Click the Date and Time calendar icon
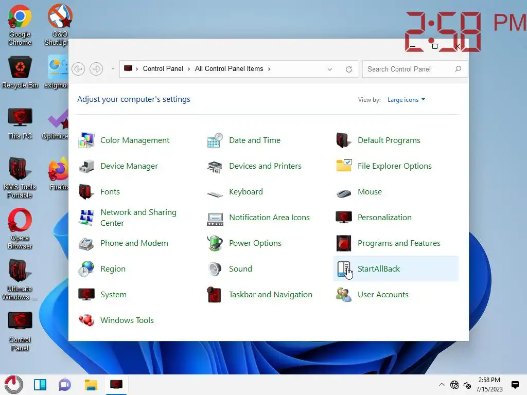Image resolution: width=527 pixels, height=395 pixels. coord(215,140)
